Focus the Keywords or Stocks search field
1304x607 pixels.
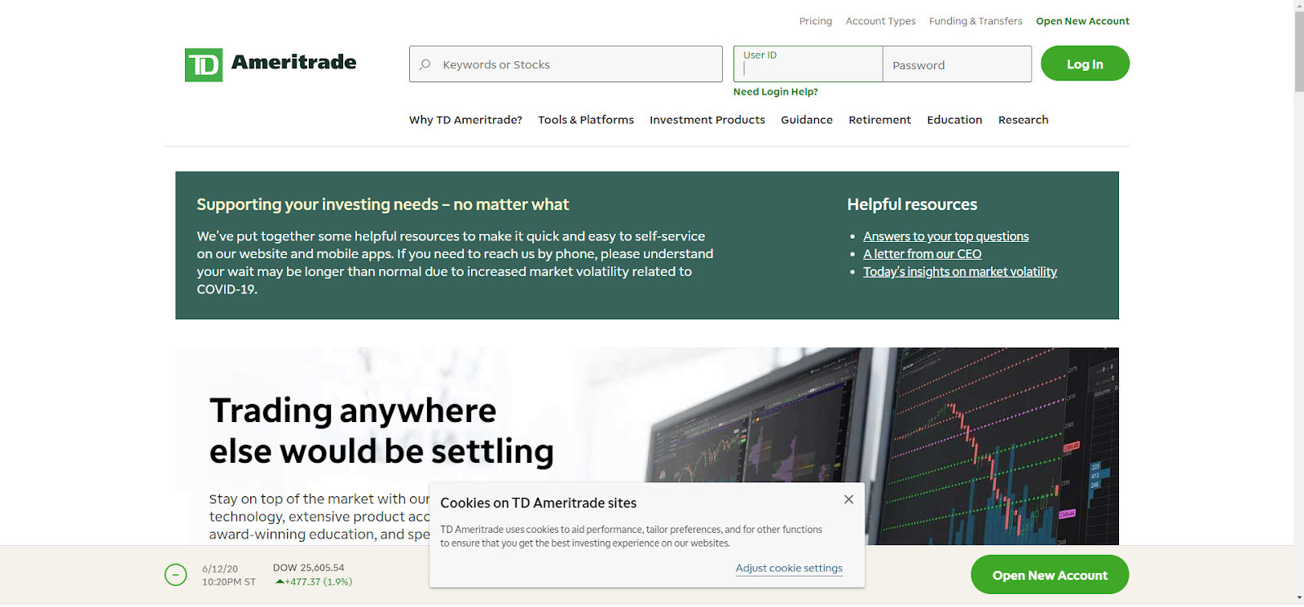(566, 64)
